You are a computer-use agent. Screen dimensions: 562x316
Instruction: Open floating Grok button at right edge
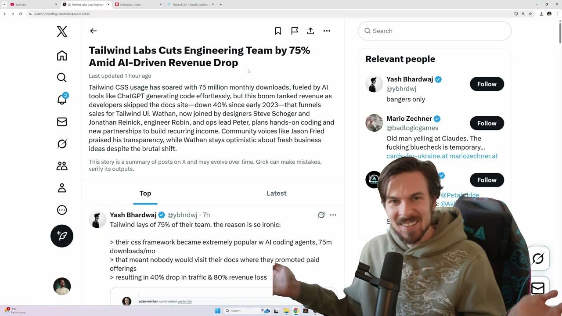[538, 259]
